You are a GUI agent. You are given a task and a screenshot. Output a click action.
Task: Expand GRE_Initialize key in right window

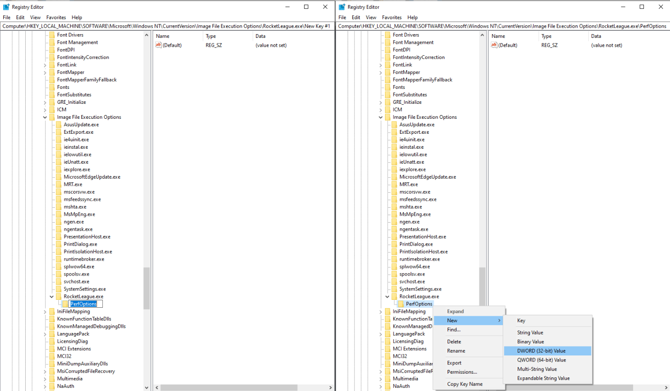coord(381,102)
